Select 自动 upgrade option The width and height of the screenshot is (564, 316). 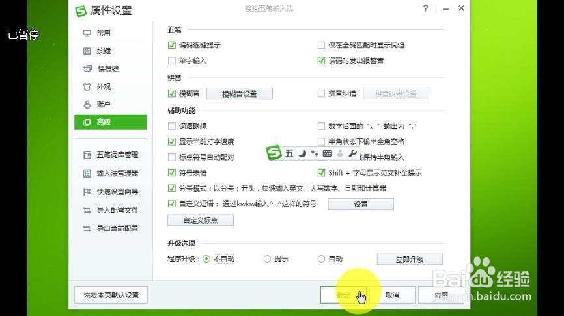pos(321,259)
